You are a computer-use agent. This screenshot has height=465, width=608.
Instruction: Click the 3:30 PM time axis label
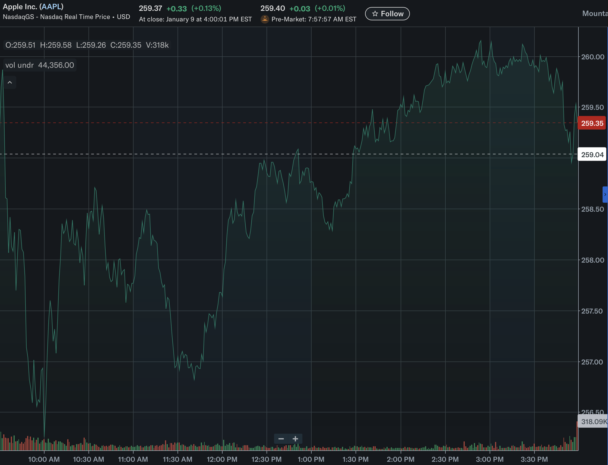tap(534, 459)
